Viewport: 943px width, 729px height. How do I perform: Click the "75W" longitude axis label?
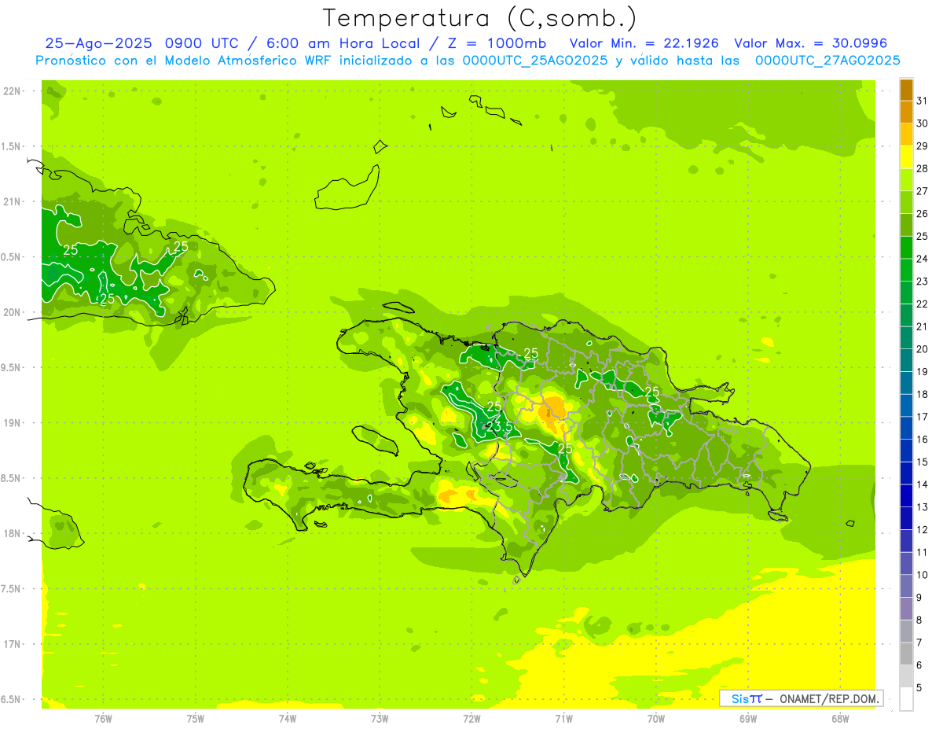pos(196,718)
